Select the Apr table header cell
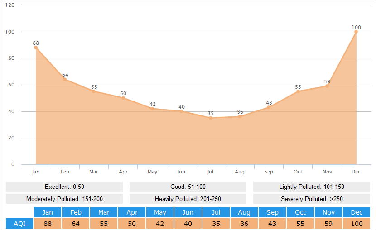376x230 pixels. 132,212
